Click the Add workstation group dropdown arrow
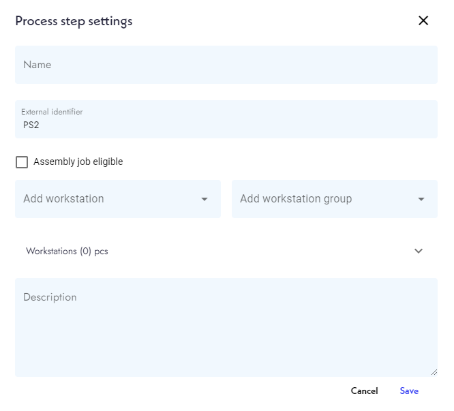The width and height of the screenshot is (454, 411). [421, 199]
